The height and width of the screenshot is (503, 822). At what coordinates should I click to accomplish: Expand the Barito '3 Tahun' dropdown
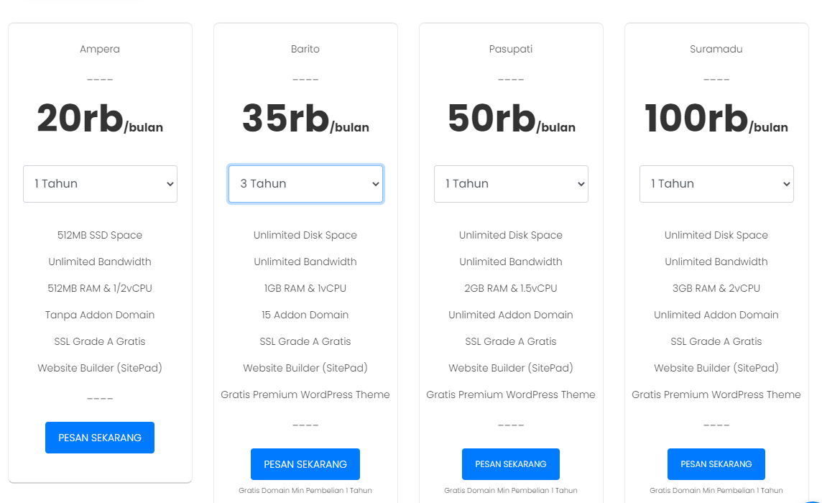(x=305, y=184)
